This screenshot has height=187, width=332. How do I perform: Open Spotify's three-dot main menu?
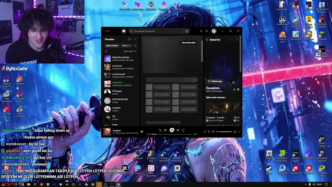(x=107, y=31)
